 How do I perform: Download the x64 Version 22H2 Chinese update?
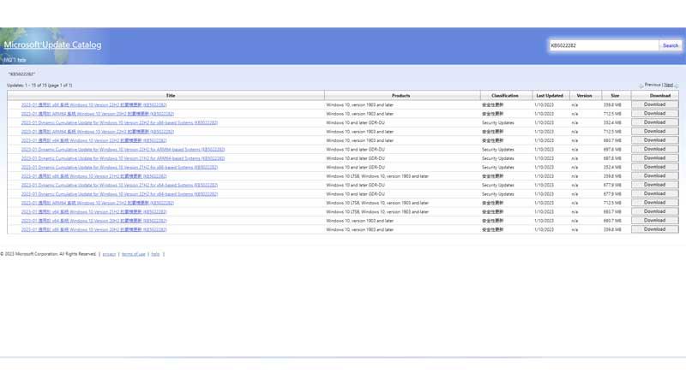tap(654, 140)
